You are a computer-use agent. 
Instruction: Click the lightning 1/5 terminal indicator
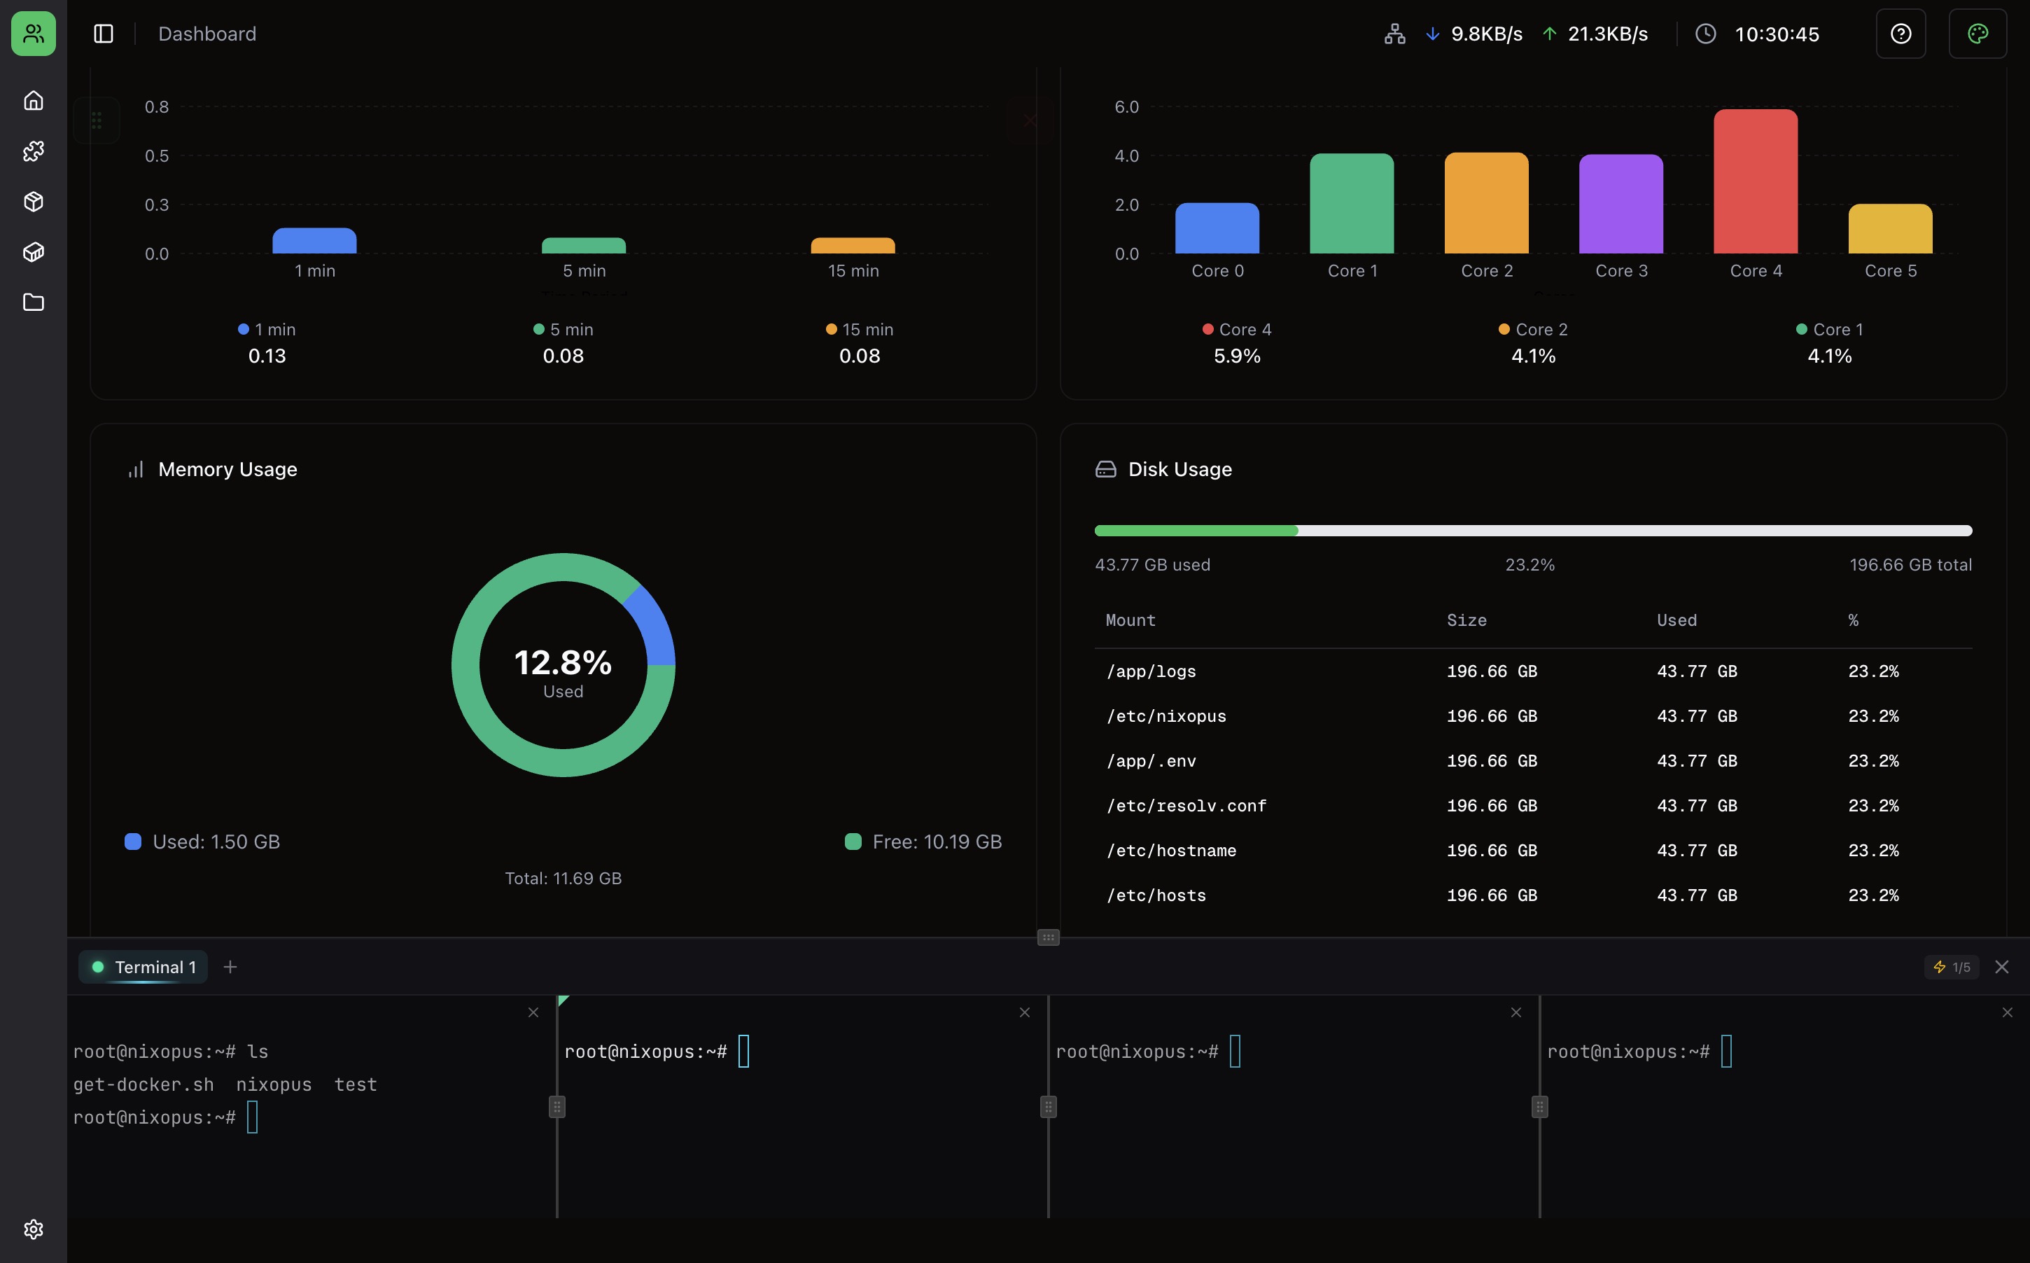click(x=1952, y=966)
